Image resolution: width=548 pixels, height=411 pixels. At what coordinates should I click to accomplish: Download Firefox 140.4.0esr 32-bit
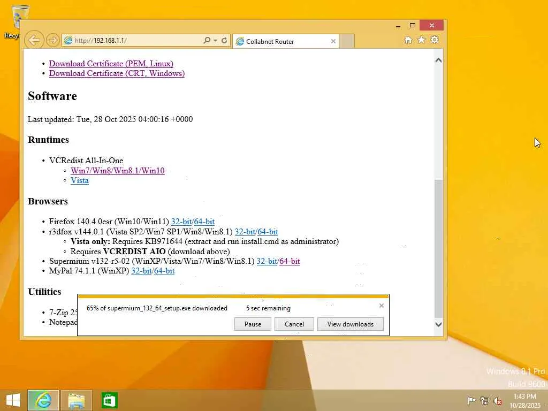point(181,222)
